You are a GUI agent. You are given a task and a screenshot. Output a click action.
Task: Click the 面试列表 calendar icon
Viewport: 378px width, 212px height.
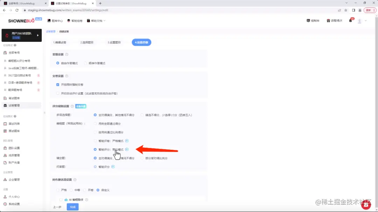point(5,124)
